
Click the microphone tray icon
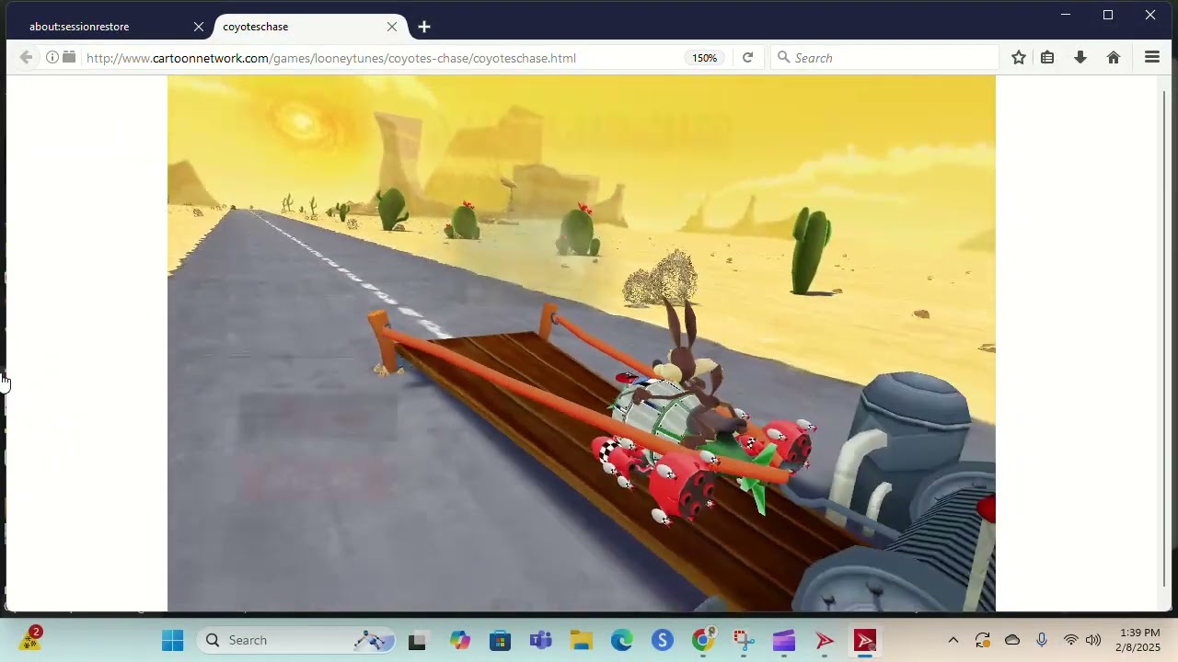click(1042, 640)
